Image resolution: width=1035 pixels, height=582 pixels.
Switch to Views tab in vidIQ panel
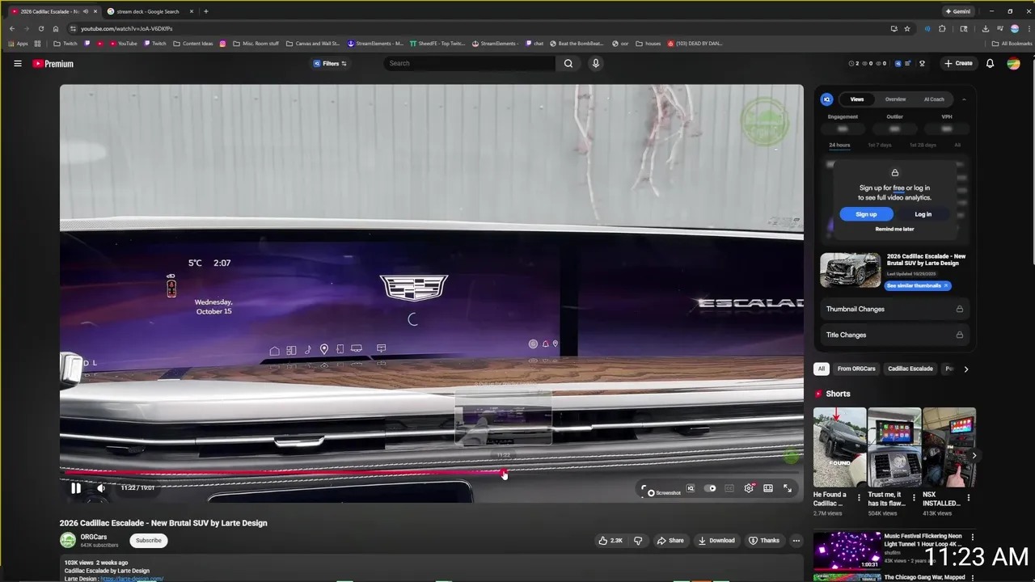tap(856, 99)
